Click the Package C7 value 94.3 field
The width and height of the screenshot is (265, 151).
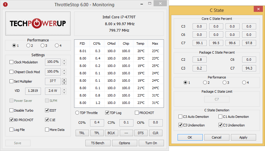[x=249, y=68]
